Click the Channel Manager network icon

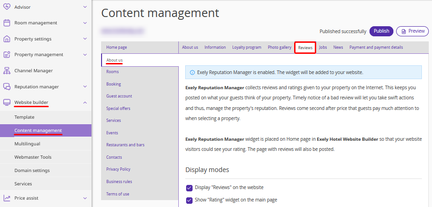[x=7, y=70]
